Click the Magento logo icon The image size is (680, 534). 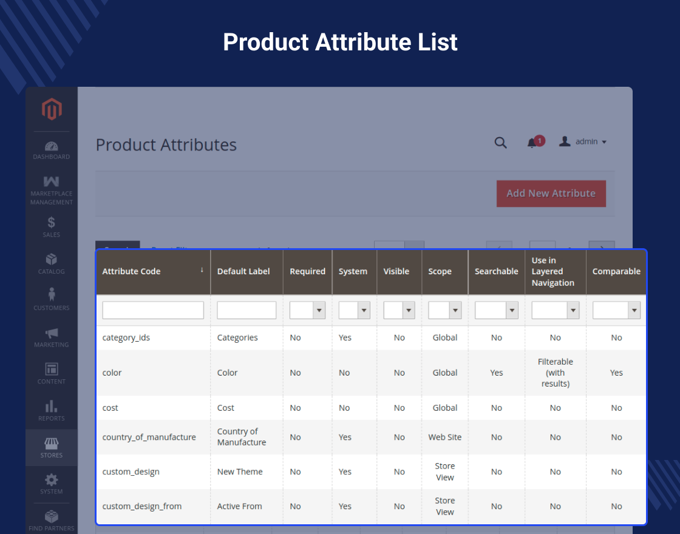52,109
